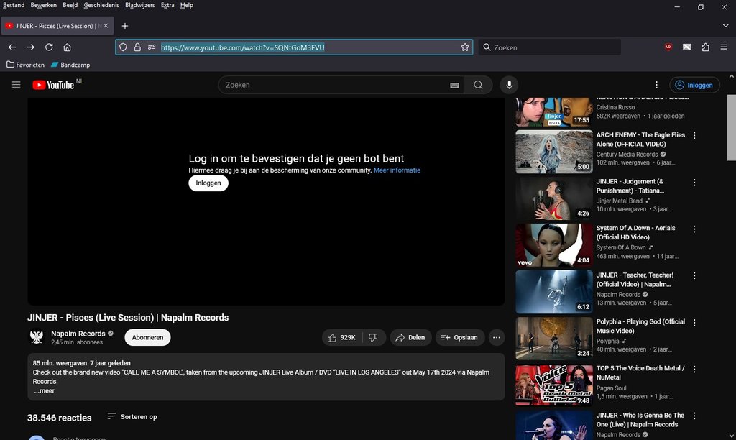Search with voice microphone button
The width and height of the screenshot is (736, 440).
click(510, 85)
